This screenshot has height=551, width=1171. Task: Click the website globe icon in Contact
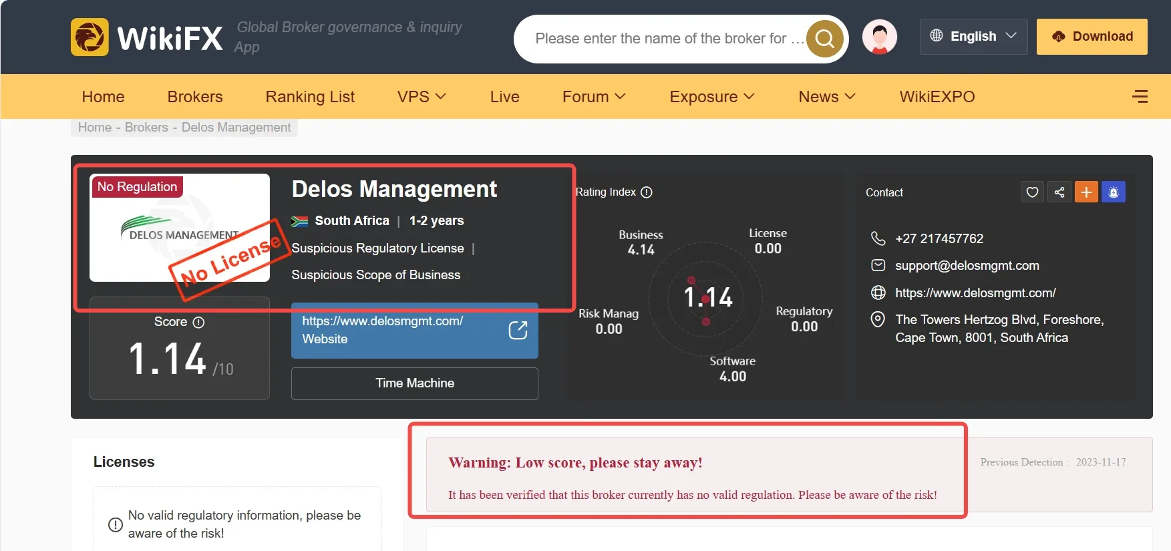coord(878,293)
